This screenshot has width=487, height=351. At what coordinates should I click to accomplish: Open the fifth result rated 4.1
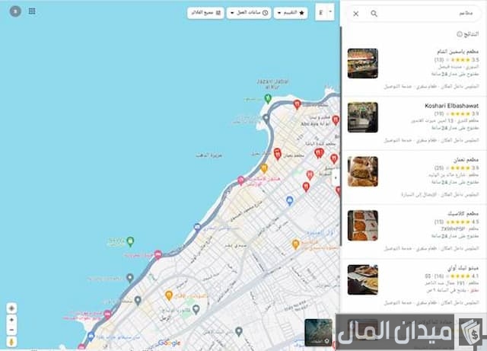pyautogui.click(x=463, y=268)
